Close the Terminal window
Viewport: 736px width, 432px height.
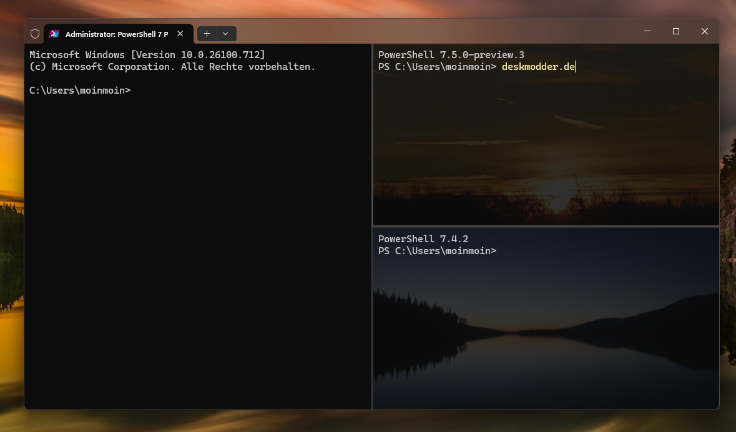(x=705, y=31)
